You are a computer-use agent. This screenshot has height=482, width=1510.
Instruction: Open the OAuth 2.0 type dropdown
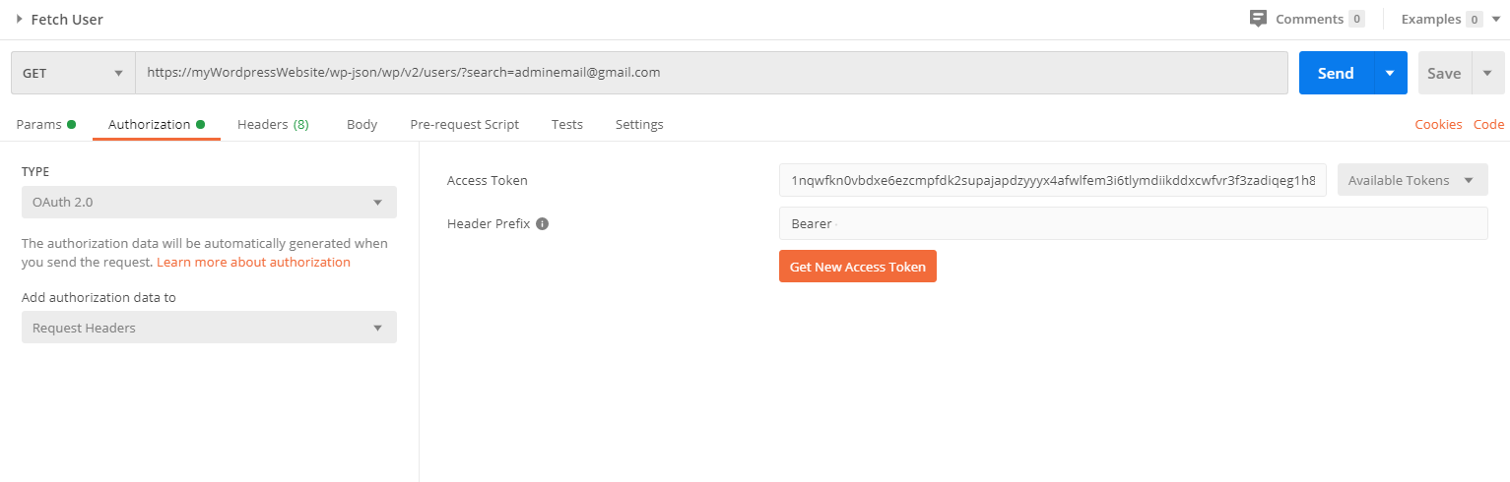point(209,203)
